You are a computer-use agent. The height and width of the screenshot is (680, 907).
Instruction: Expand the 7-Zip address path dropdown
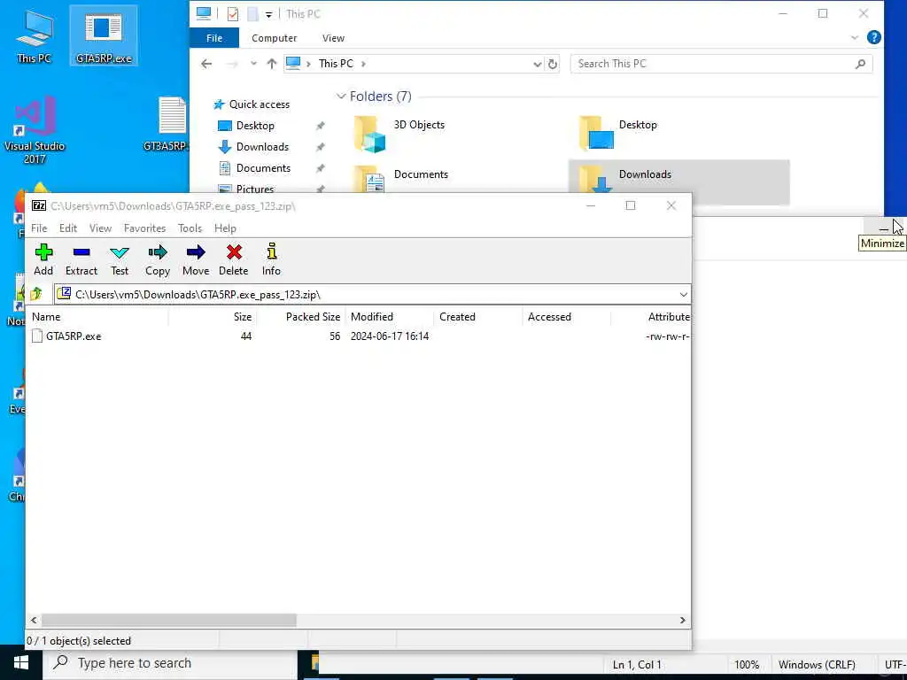[683, 294]
